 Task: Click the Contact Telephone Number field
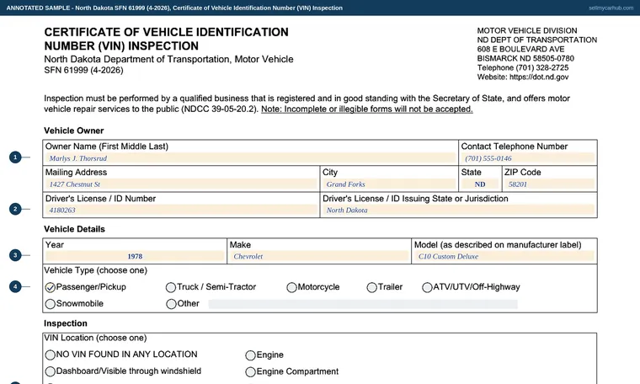pyautogui.click(x=528, y=158)
